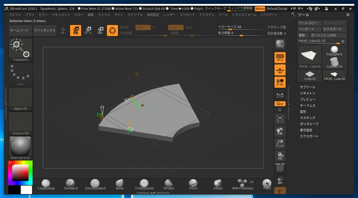The image size is (358, 198).
Task: Expand the Surface (サーフェス) section
Action: pos(307,106)
